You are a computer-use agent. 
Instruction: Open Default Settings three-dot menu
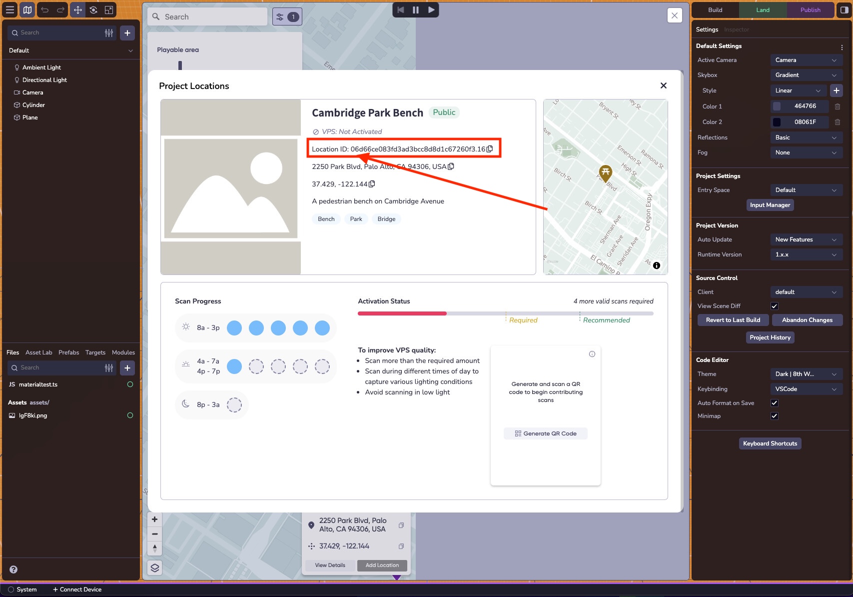(842, 47)
